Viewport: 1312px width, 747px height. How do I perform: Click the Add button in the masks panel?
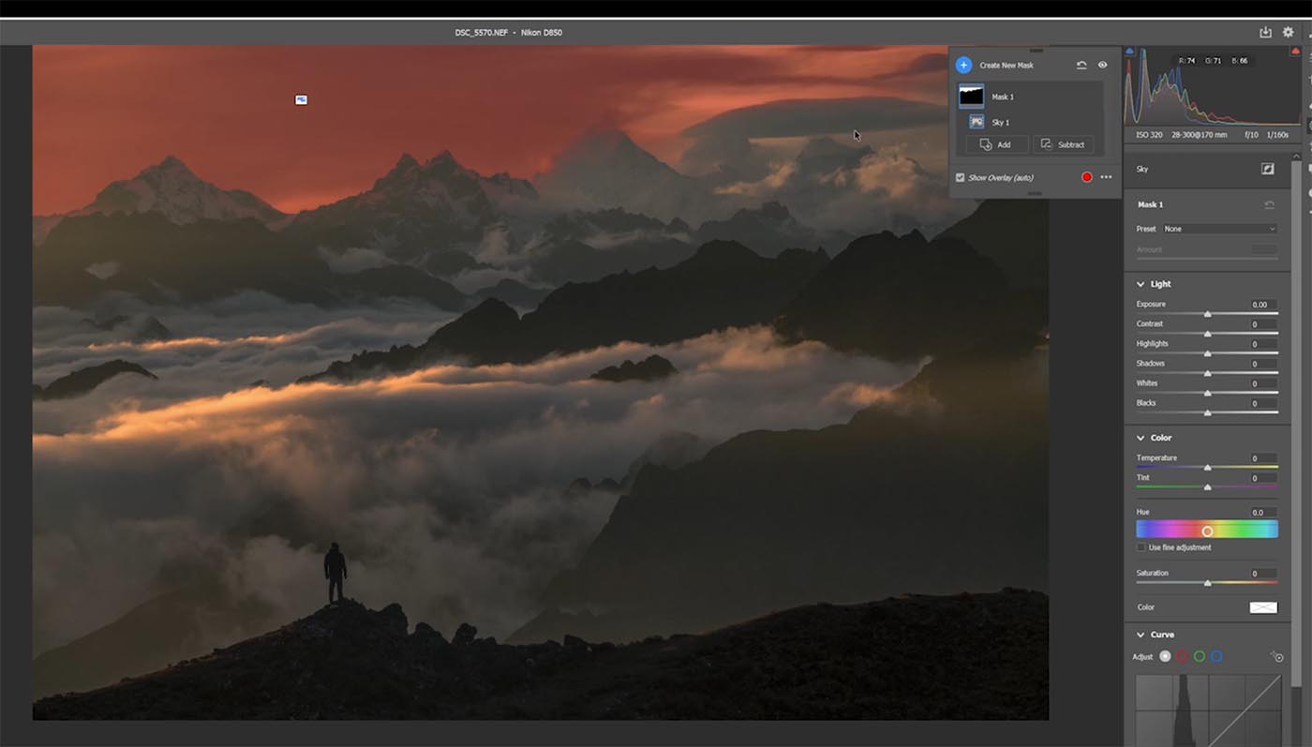click(x=996, y=144)
